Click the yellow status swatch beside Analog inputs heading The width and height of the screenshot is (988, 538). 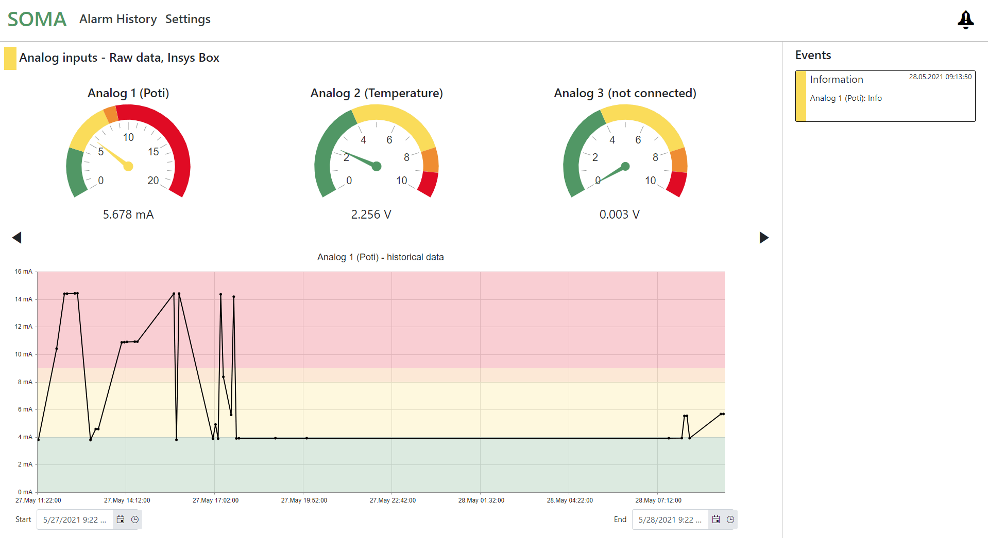click(x=10, y=58)
